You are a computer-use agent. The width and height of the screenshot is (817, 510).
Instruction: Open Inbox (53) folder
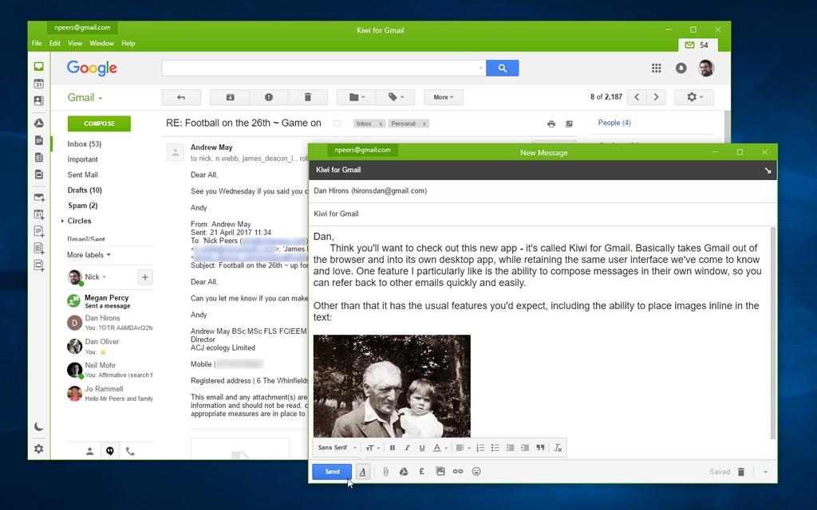tap(85, 144)
